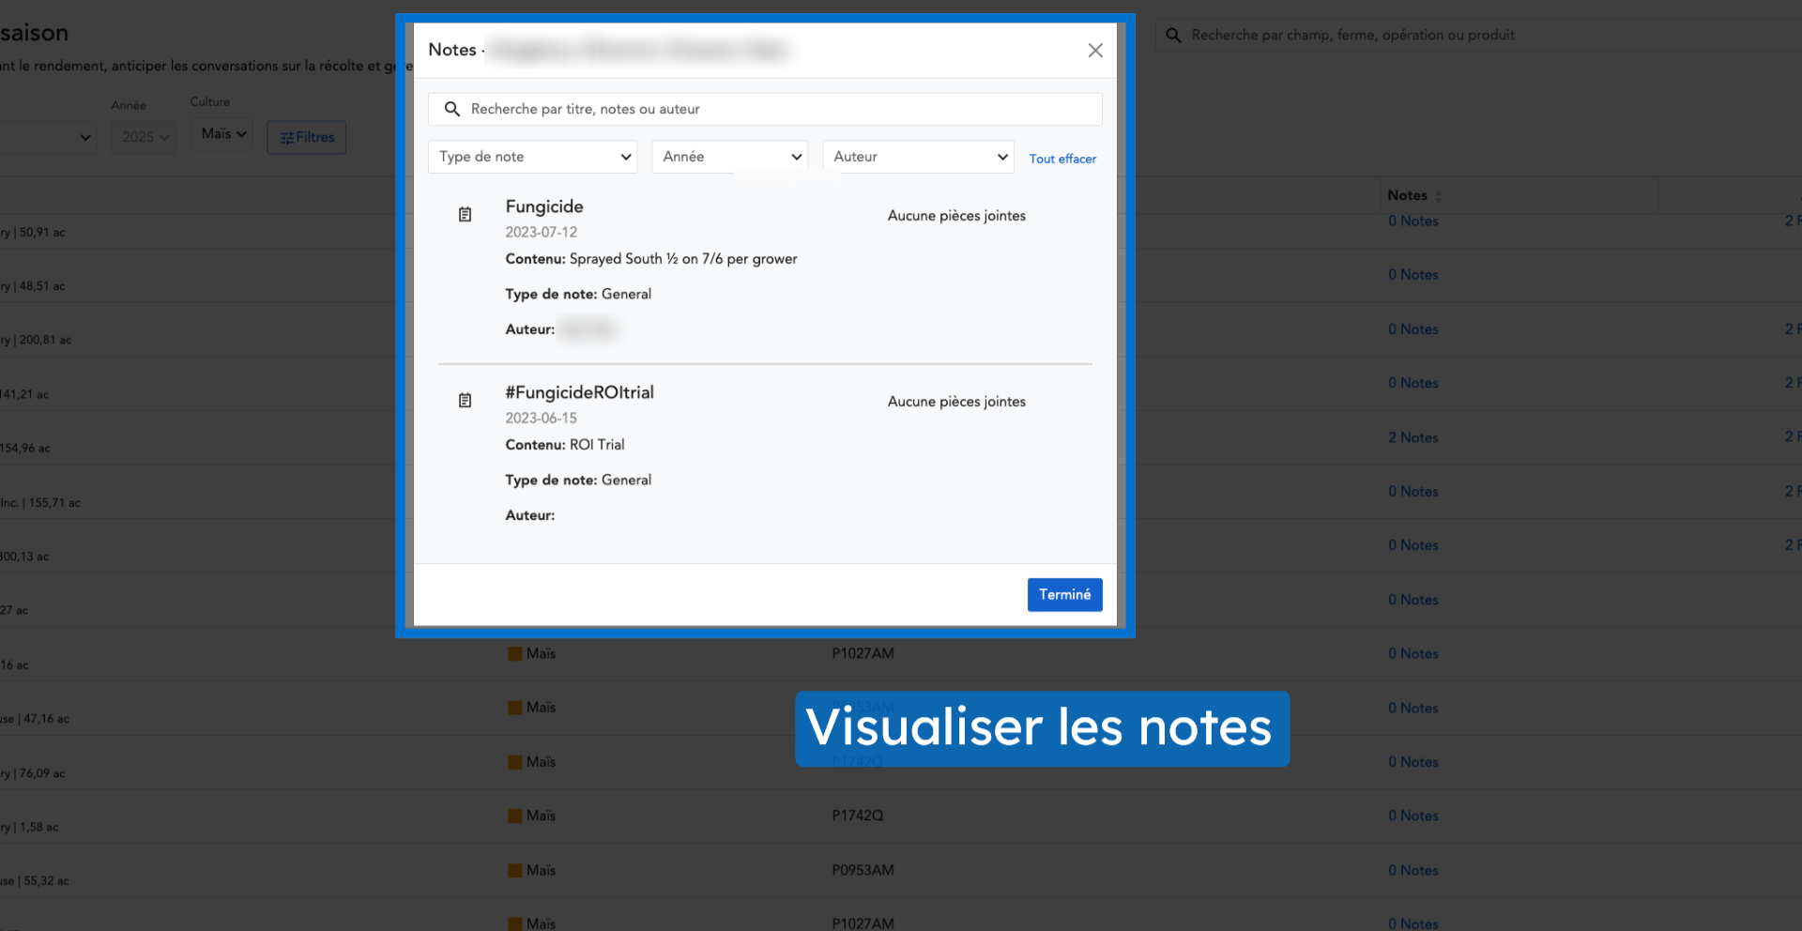Open the Auteur filter dropdown
Viewport: 1802px width, 931px height.
[x=919, y=157]
